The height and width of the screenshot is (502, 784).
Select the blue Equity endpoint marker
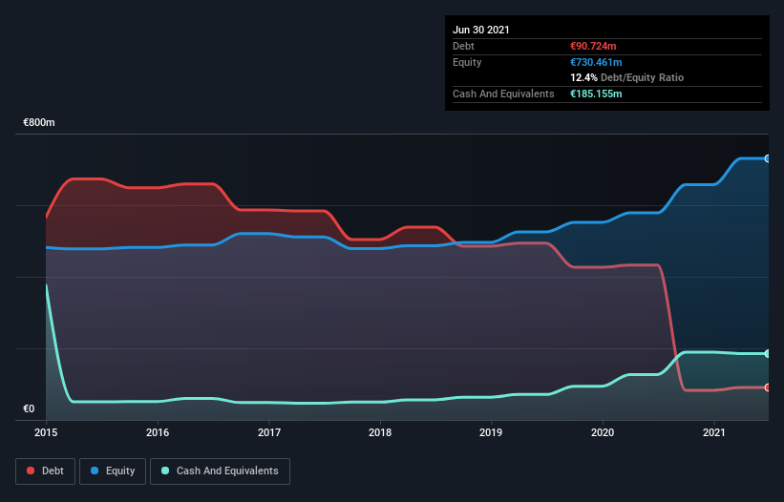767,158
